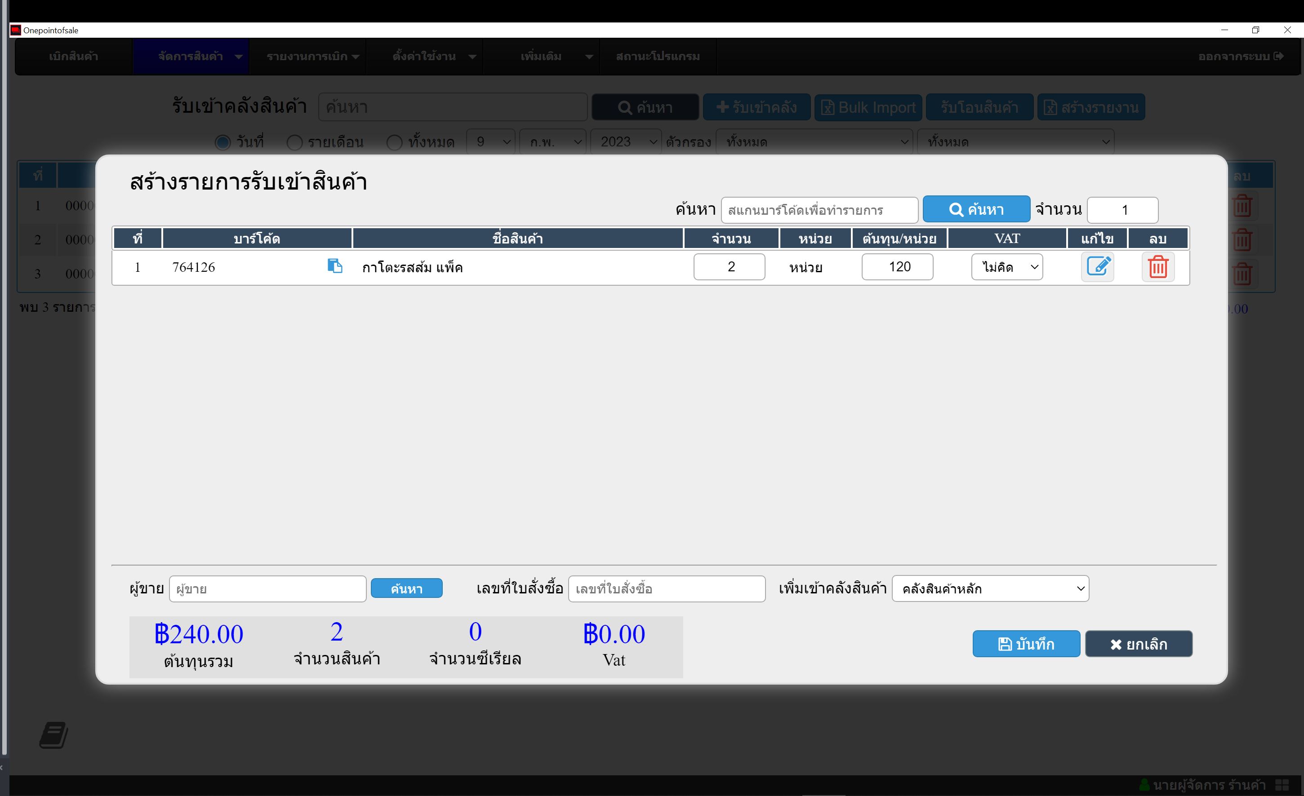Open the คลังสินค้าหลัก warehouse dropdown

(x=990, y=588)
